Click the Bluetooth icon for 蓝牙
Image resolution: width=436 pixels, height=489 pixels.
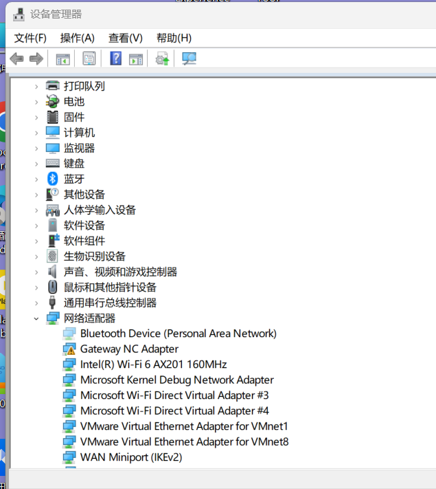(x=53, y=179)
